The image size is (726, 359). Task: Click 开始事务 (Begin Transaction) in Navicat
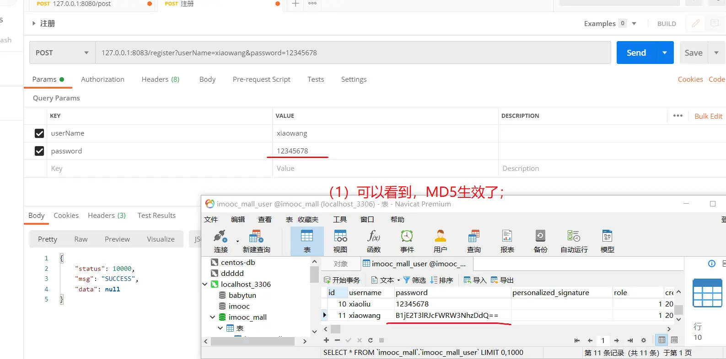click(342, 280)
